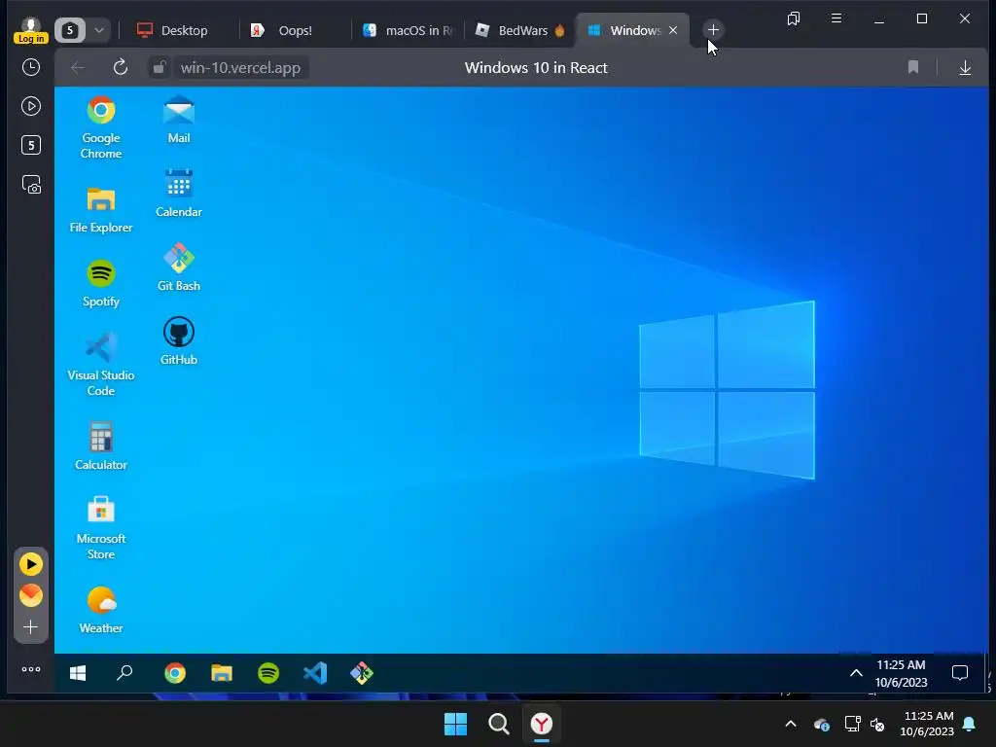Open the host Windows 11 search
Image resolution: width=996 pixels, height=747 pixels.
pos(499,724)
